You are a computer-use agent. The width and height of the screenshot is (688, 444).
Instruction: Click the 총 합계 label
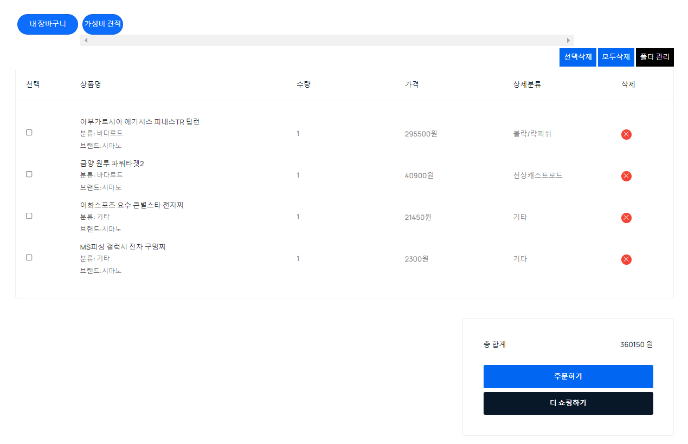coord(494,344)
